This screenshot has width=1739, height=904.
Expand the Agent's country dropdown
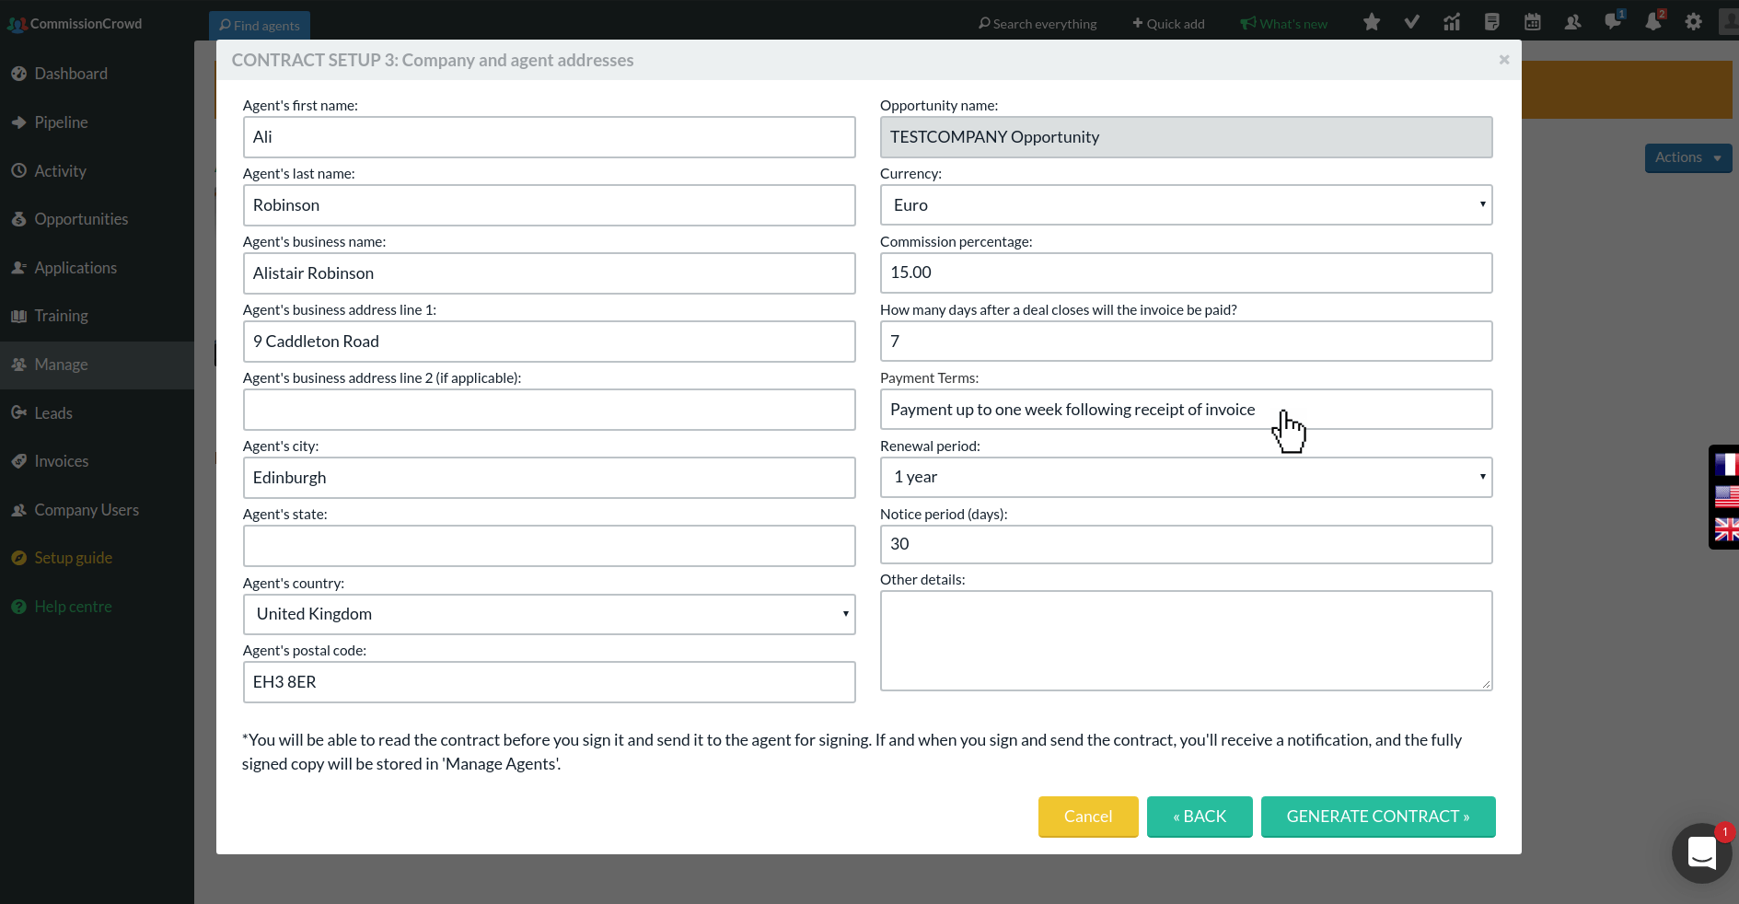(549, 614)
